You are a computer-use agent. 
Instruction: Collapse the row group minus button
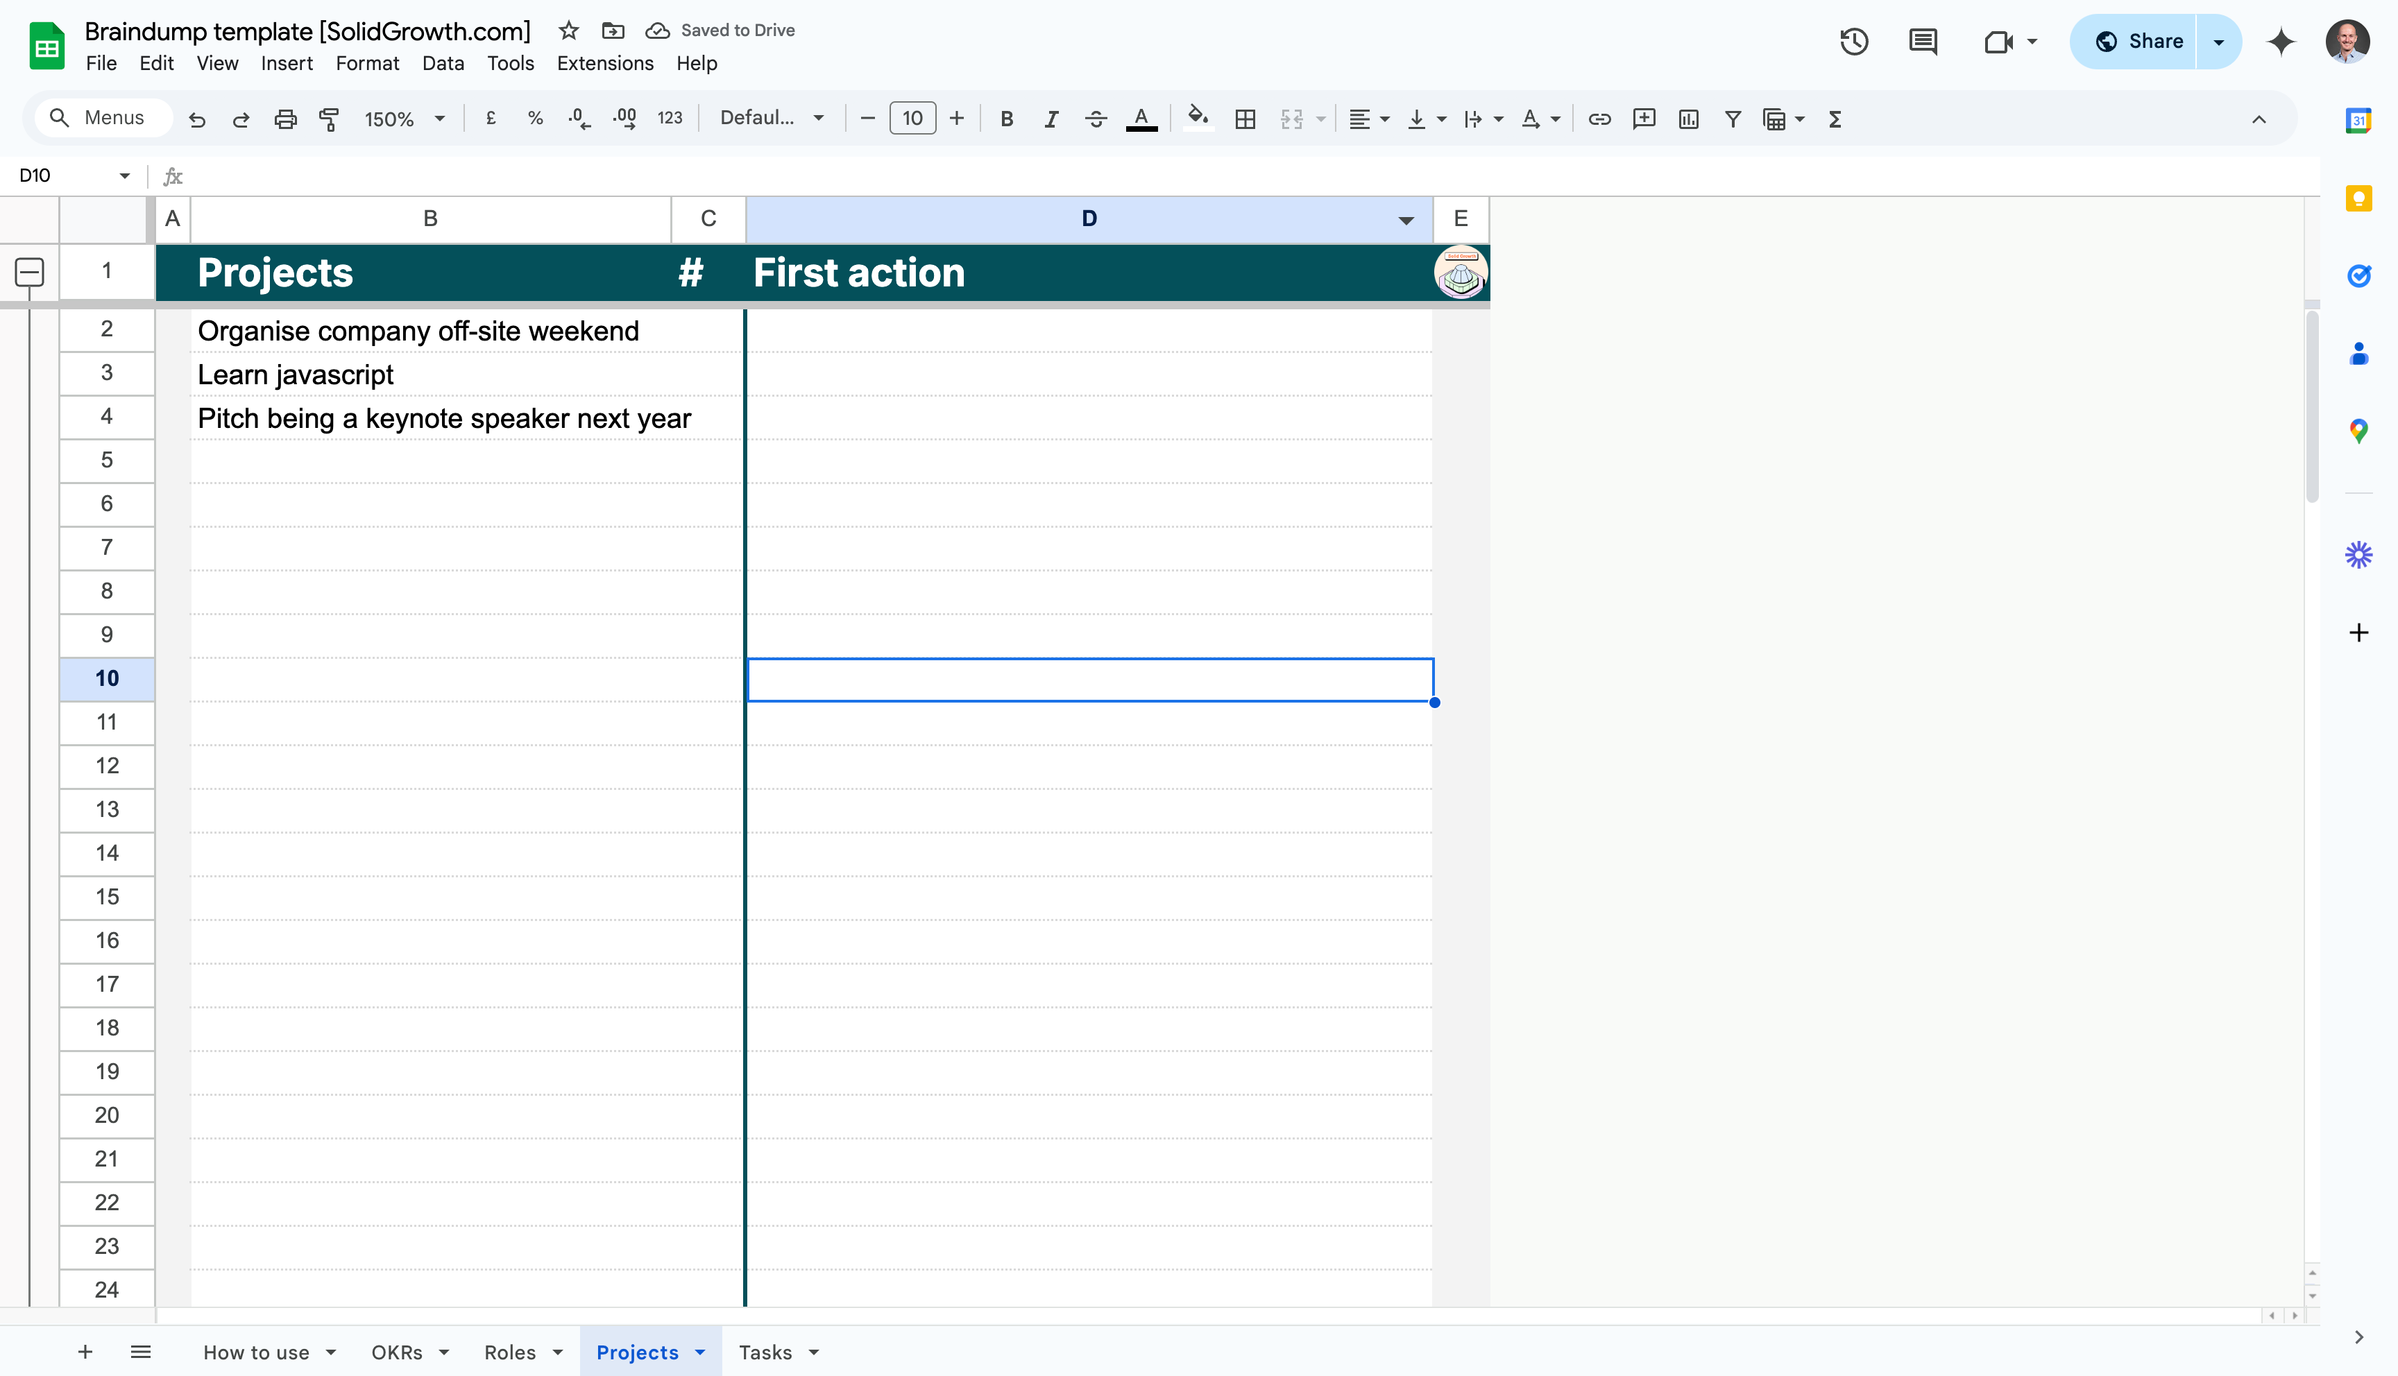point(29,272)
